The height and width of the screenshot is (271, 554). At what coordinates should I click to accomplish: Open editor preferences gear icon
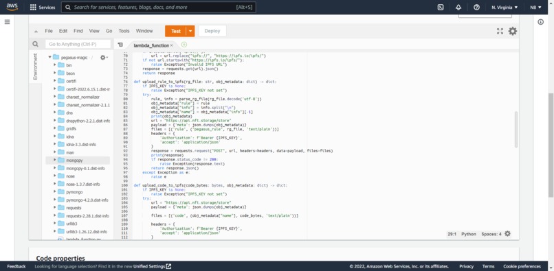point(513,31)
